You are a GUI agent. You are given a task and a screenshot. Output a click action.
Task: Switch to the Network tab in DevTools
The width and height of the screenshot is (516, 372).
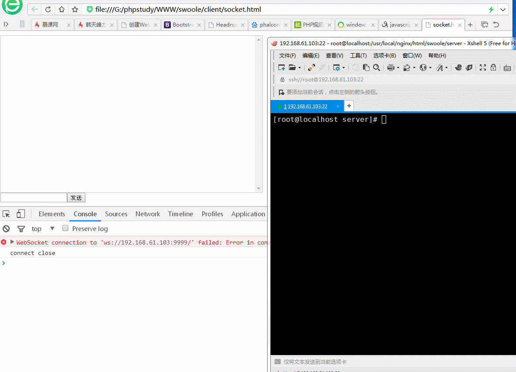[x=147, y=214]
